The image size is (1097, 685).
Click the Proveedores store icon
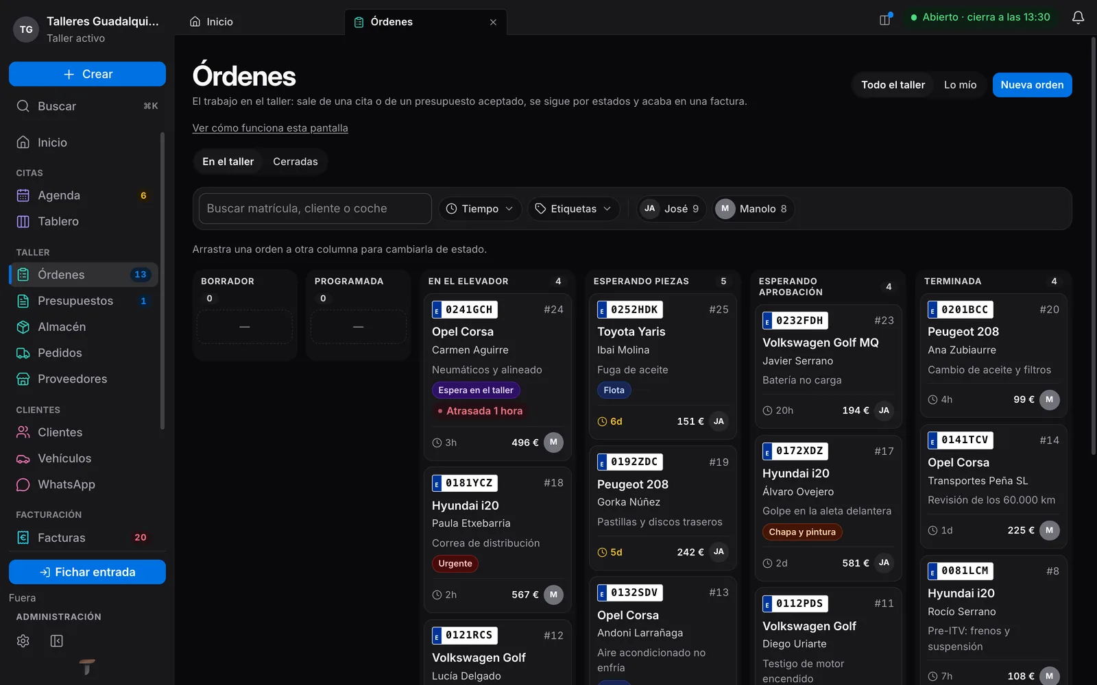click(23, 379)
